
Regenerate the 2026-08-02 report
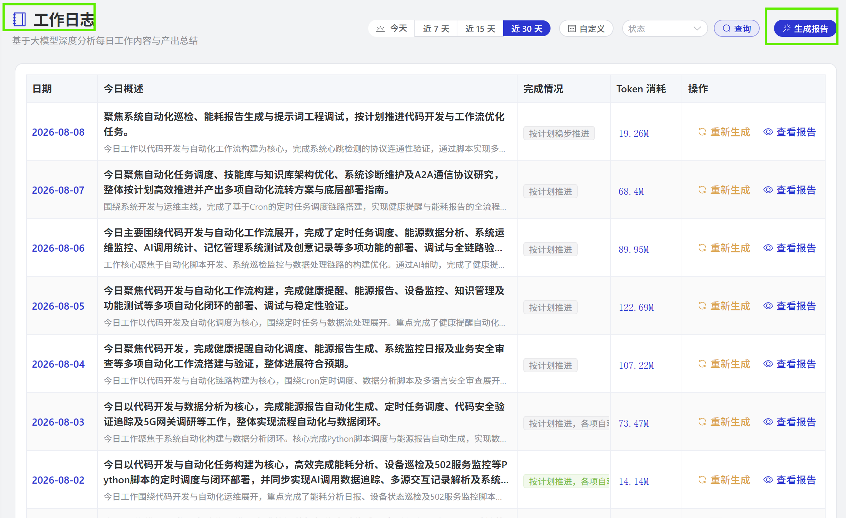point(724,480)
